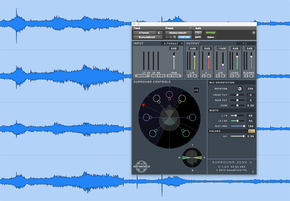The height and width of the screenshot is (201, 290).
Task: Adjust the C output level fader
Action: pyautogui.click(x=209, y=56)
